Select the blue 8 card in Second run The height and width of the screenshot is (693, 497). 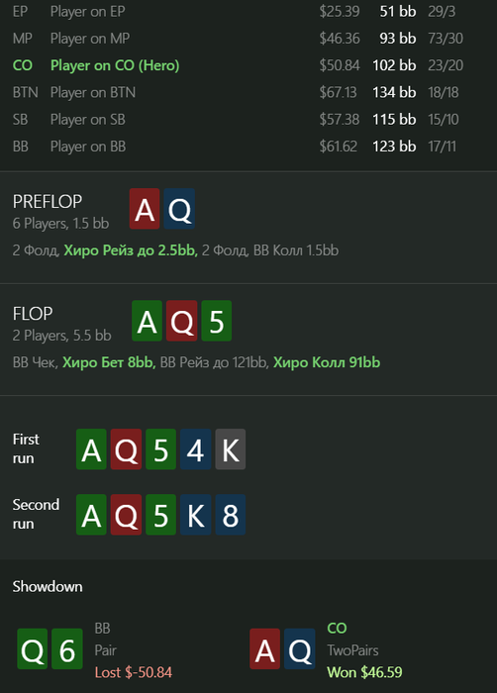pyautogui.click(x=231, y=515)
